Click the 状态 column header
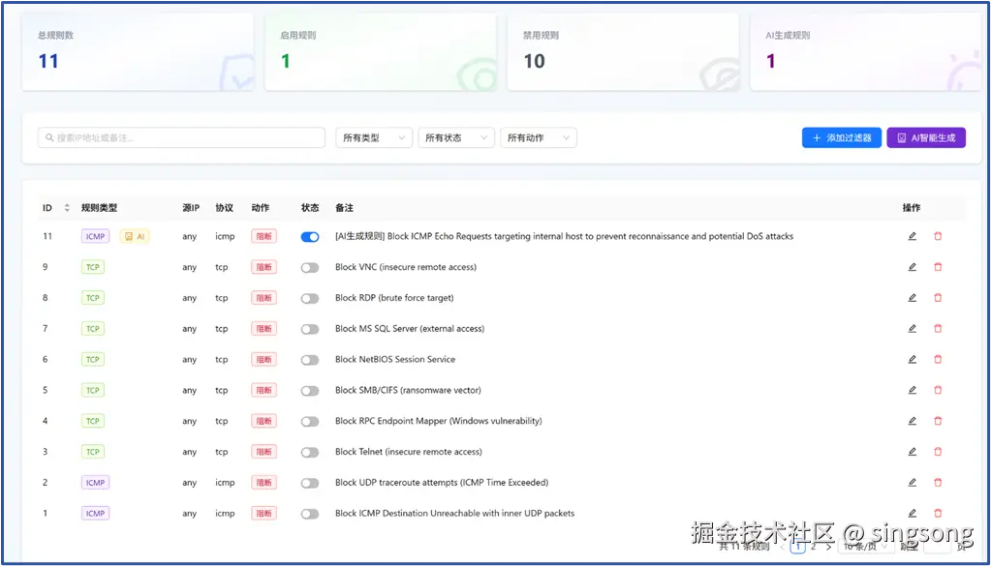Viewport: 991px width, 566px height. [x=310, y=208]
